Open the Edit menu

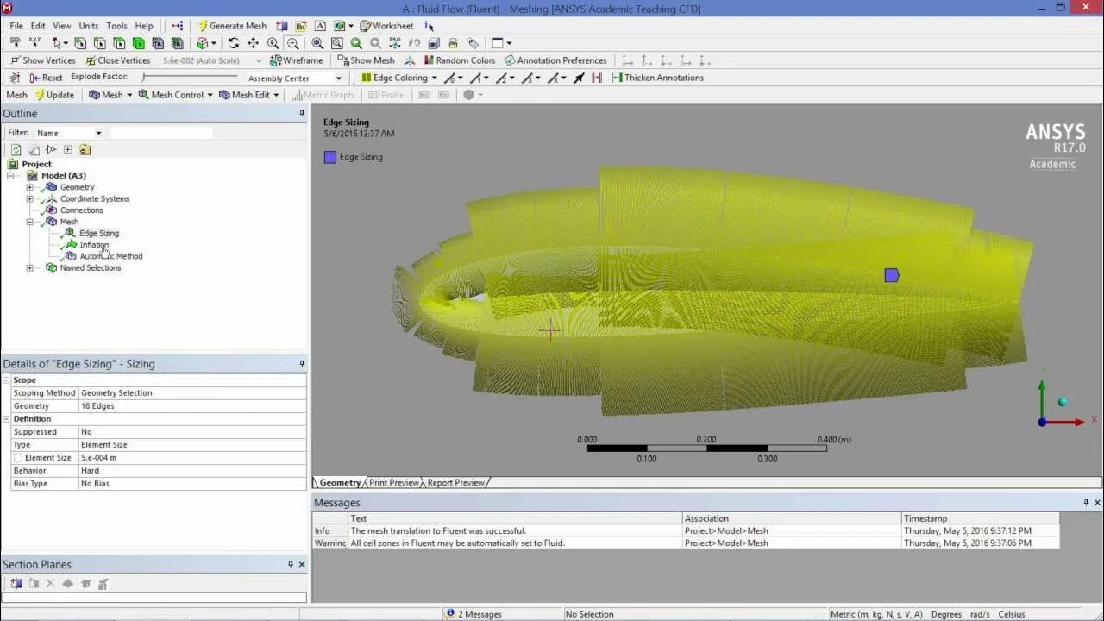[38, 26]
